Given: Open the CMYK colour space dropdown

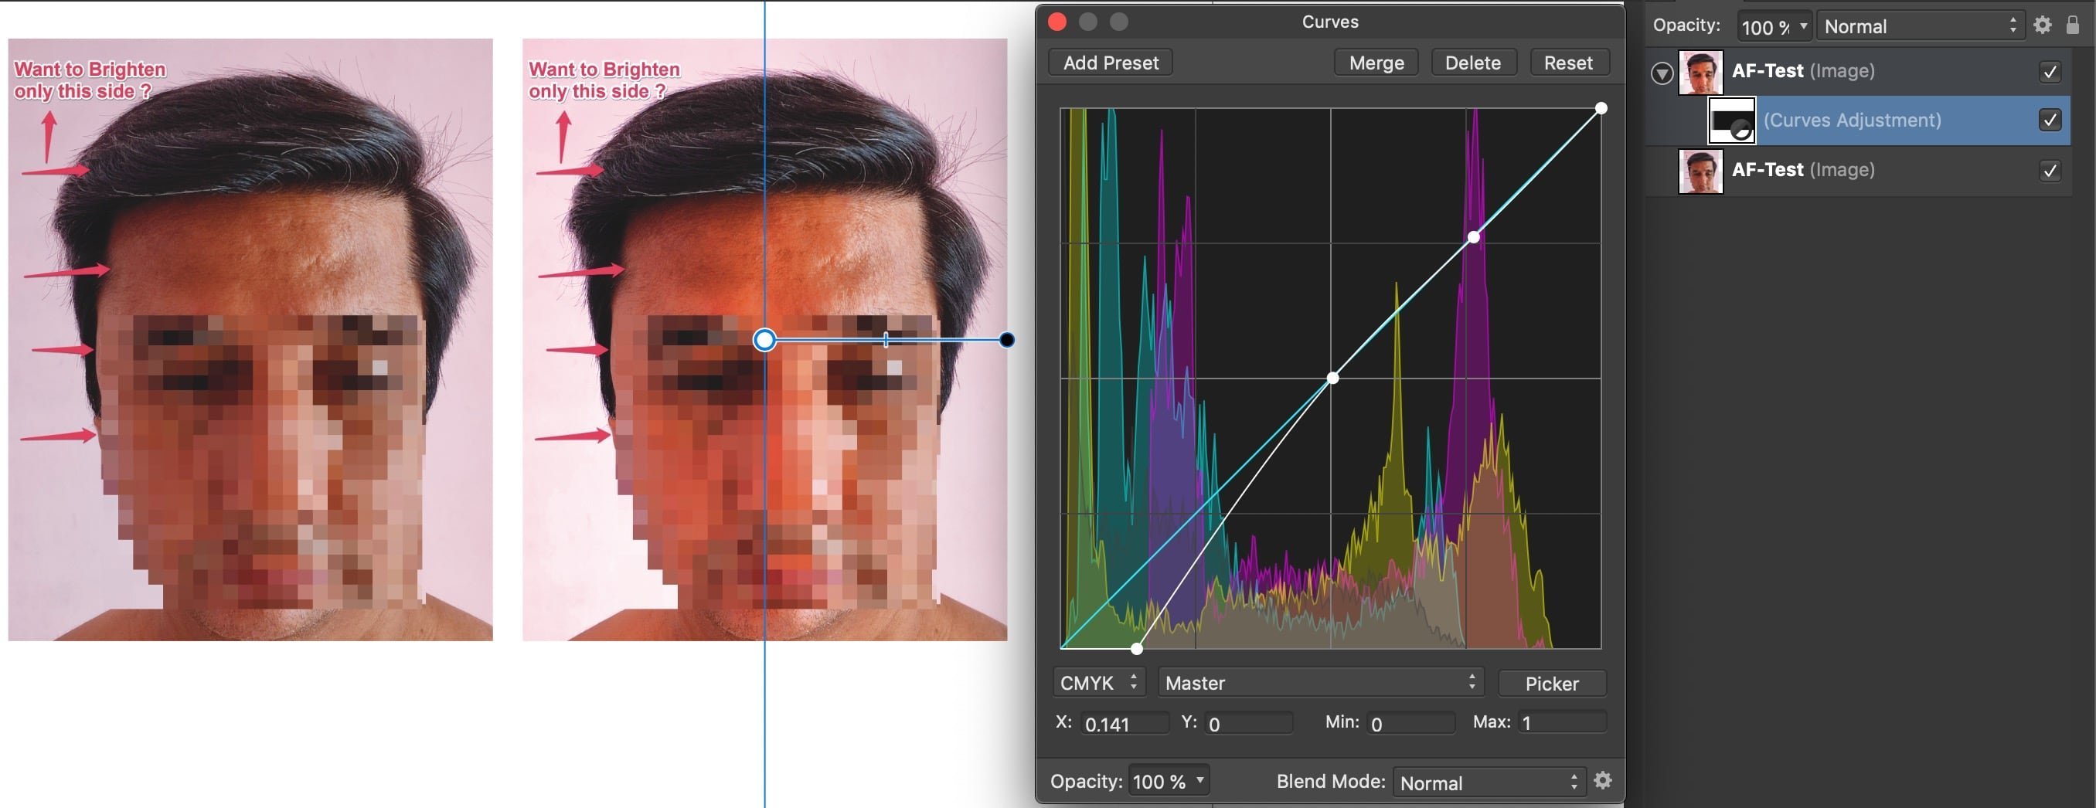Looking at the screenshot, I should click(1098, 683).
